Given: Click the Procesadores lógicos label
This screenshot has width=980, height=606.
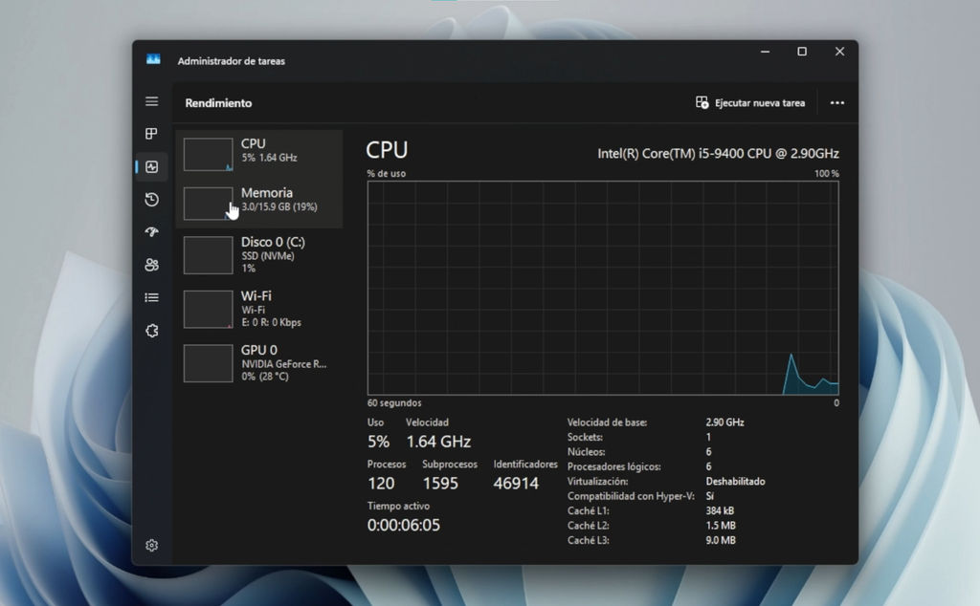Looking at the screenshot, I should [614, 466].
